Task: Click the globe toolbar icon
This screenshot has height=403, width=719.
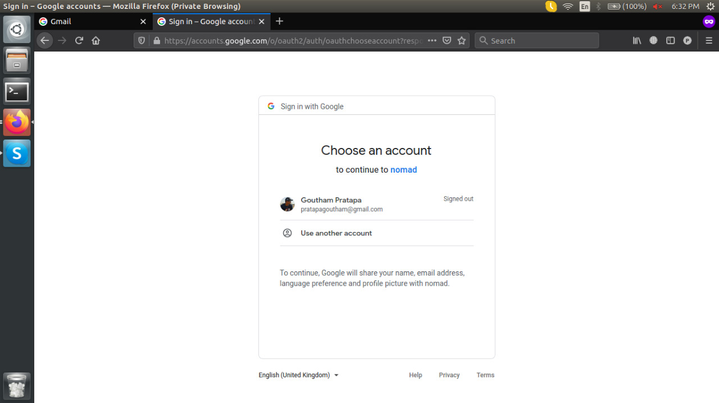Action: tap(653, 40)
